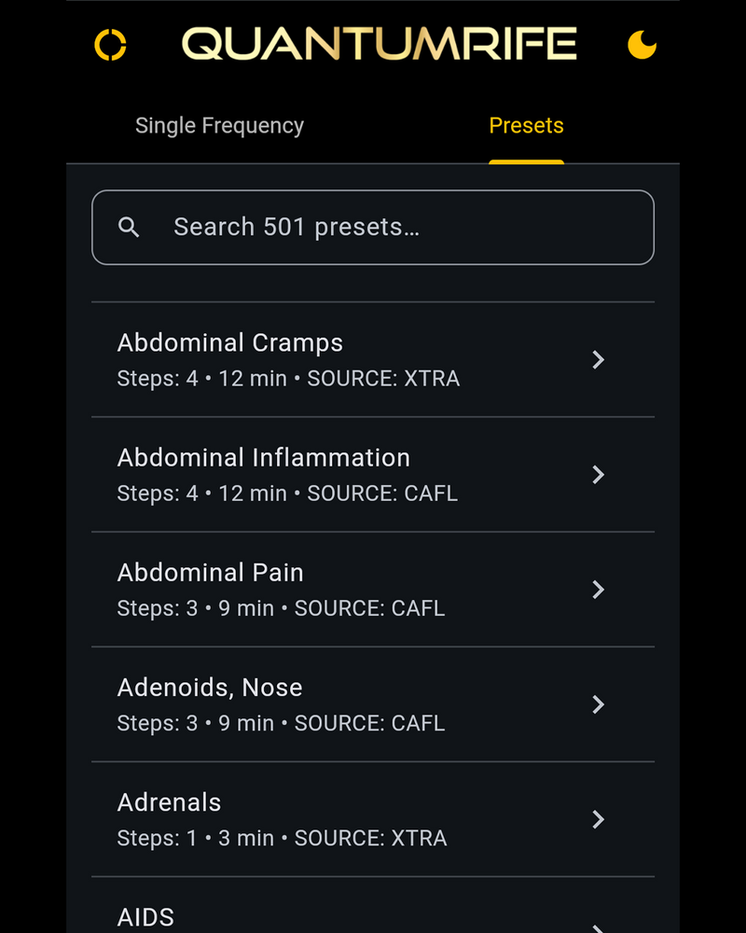Open the Abdominal Cramps preset
This screenshot has height=933, width=746.
point(230,343)
